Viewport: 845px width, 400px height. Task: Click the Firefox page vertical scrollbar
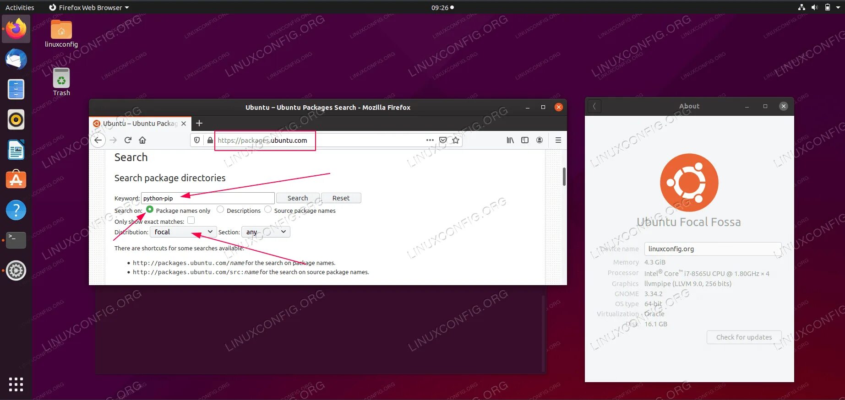[564, 177]
